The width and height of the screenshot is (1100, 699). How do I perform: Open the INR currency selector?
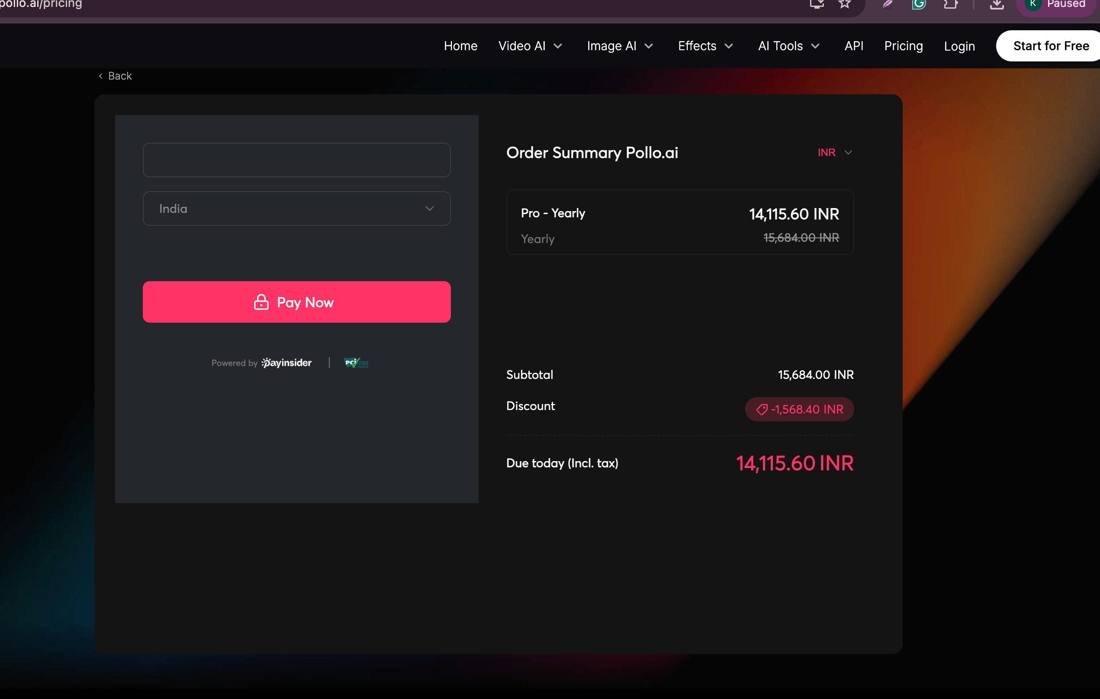click(835, 153)
